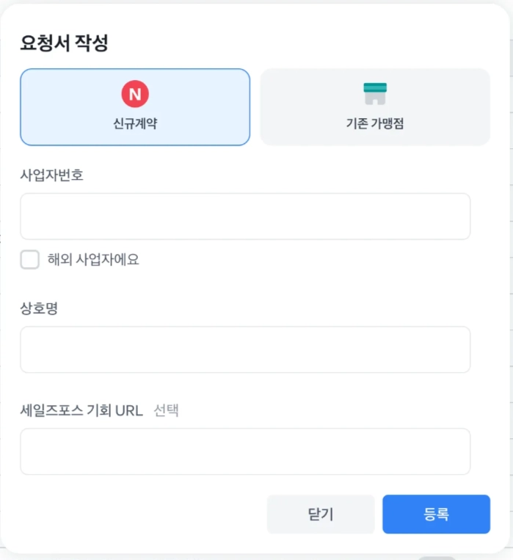Click the 상호명 field label
Image resolution: width=513 pixels, height=560 pixels.
(x=39, y=309)
